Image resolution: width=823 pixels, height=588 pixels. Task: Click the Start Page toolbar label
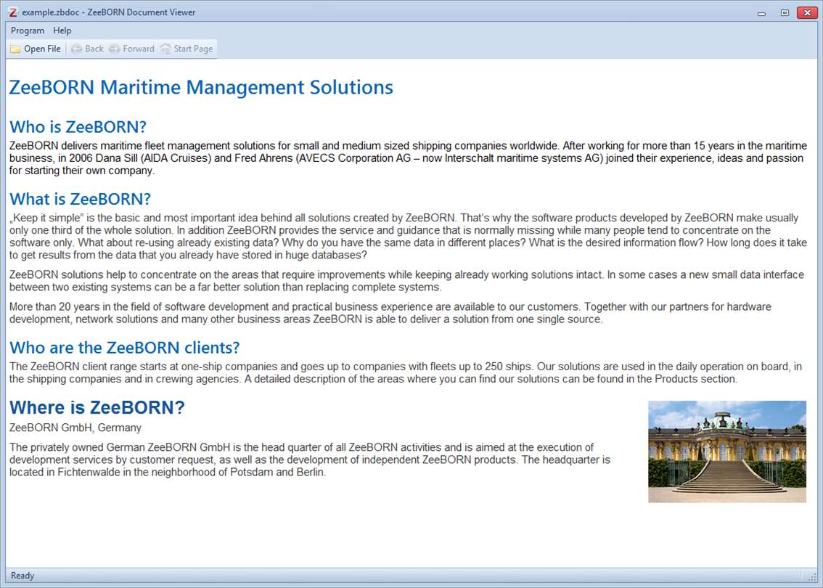pos(193,49)
